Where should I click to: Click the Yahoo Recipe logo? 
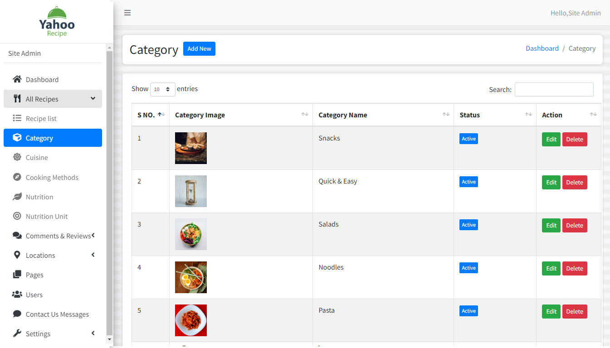tap(57, 22)
